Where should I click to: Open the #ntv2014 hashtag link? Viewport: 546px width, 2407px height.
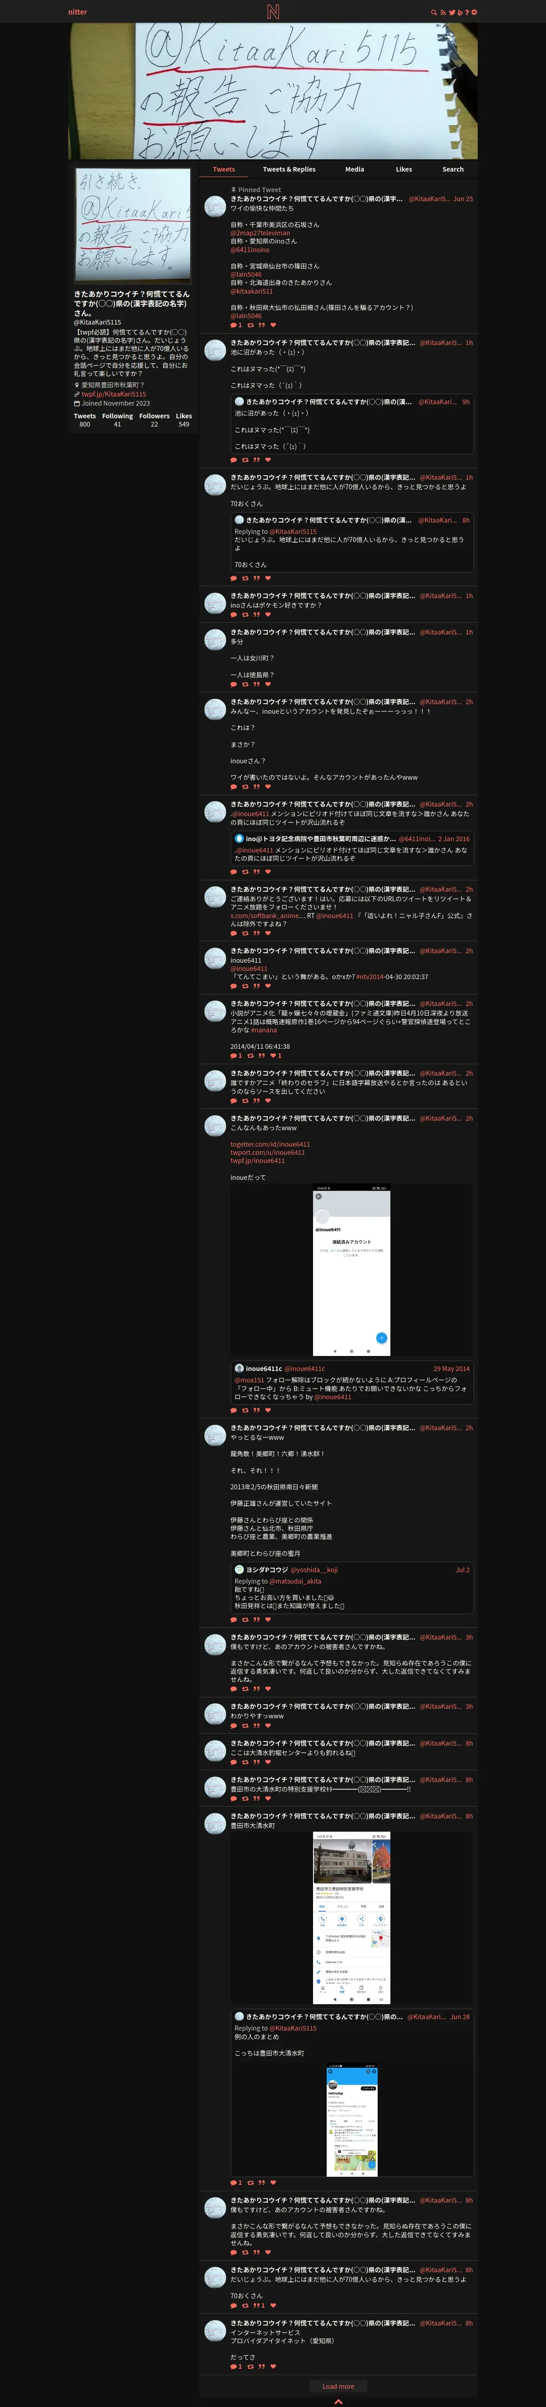pos(369,976)
